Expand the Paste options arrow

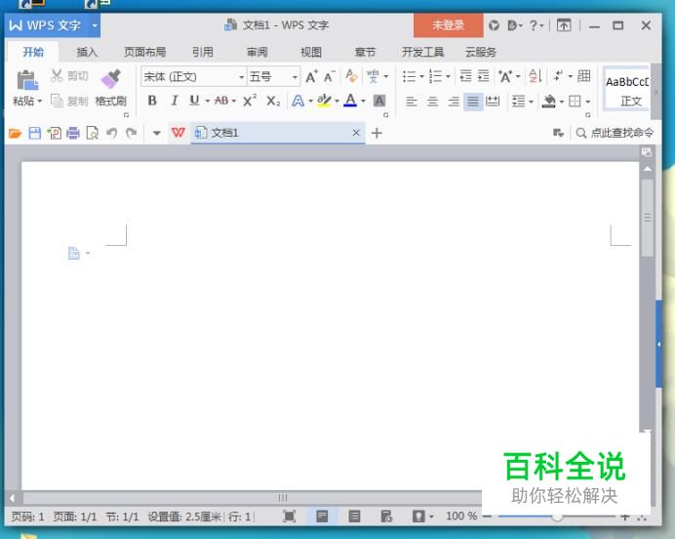click(40, 102)
